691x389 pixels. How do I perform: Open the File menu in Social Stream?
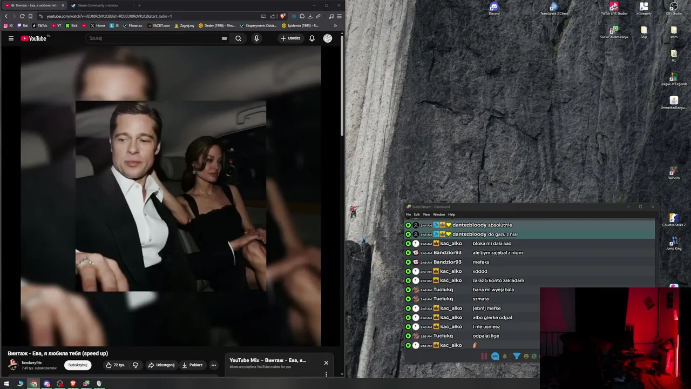409,214
